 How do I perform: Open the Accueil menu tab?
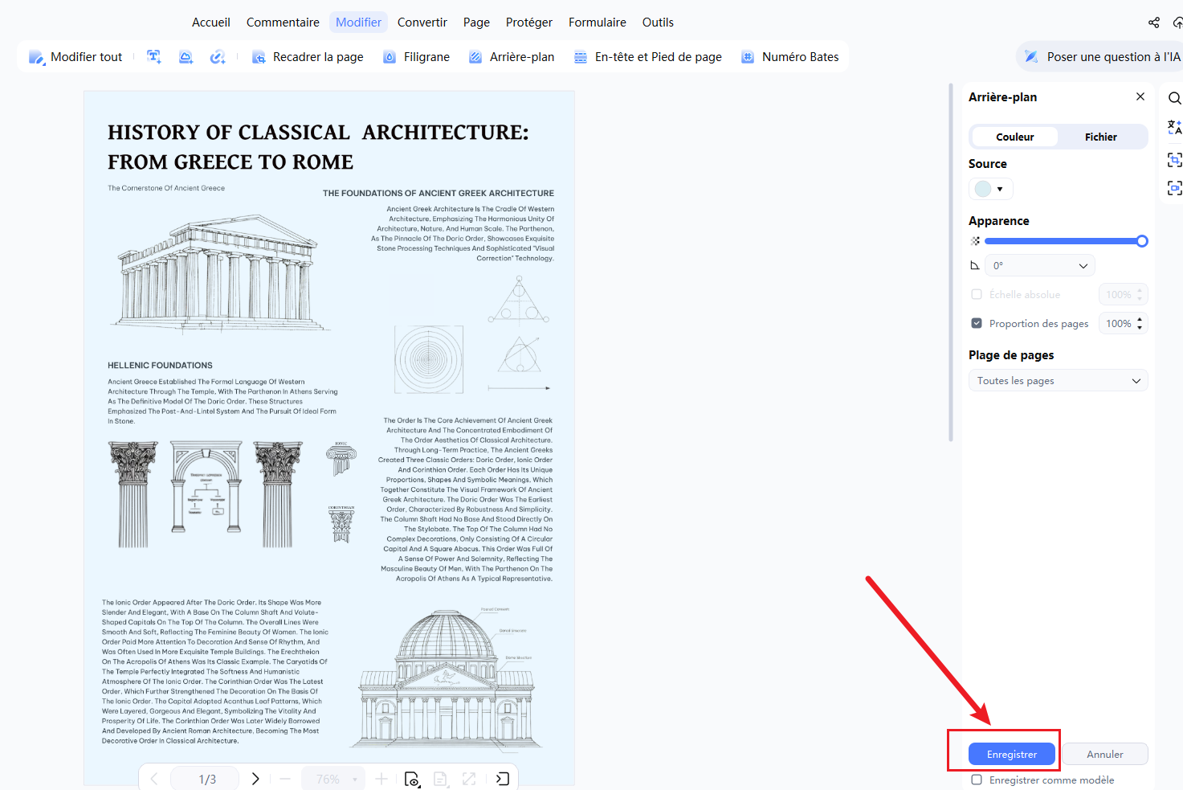point(211,23)
